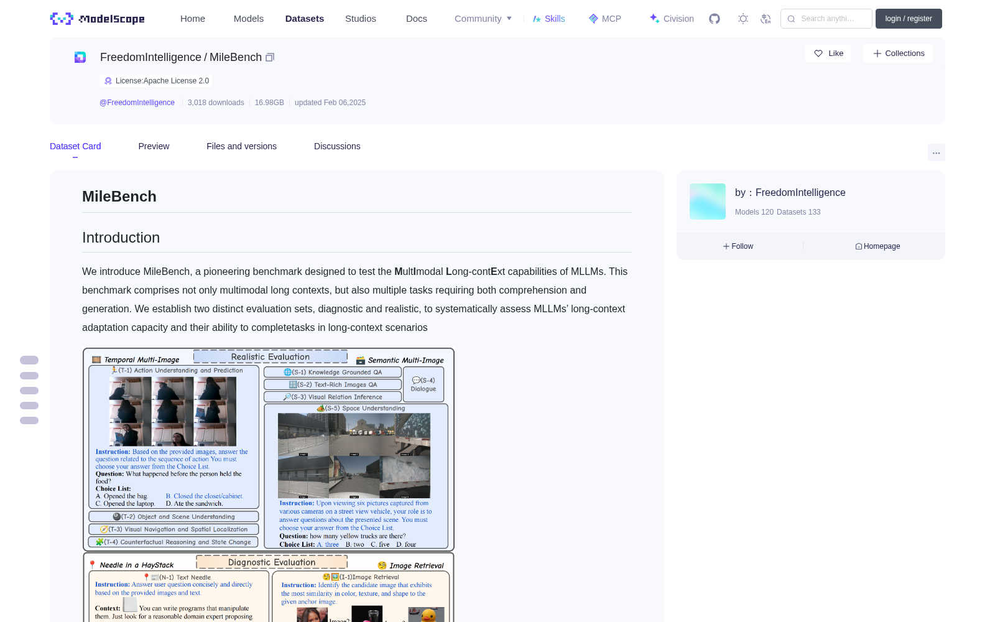The image size is (995, 622).
Task: Open the Studios page
Action: [361, 19]
